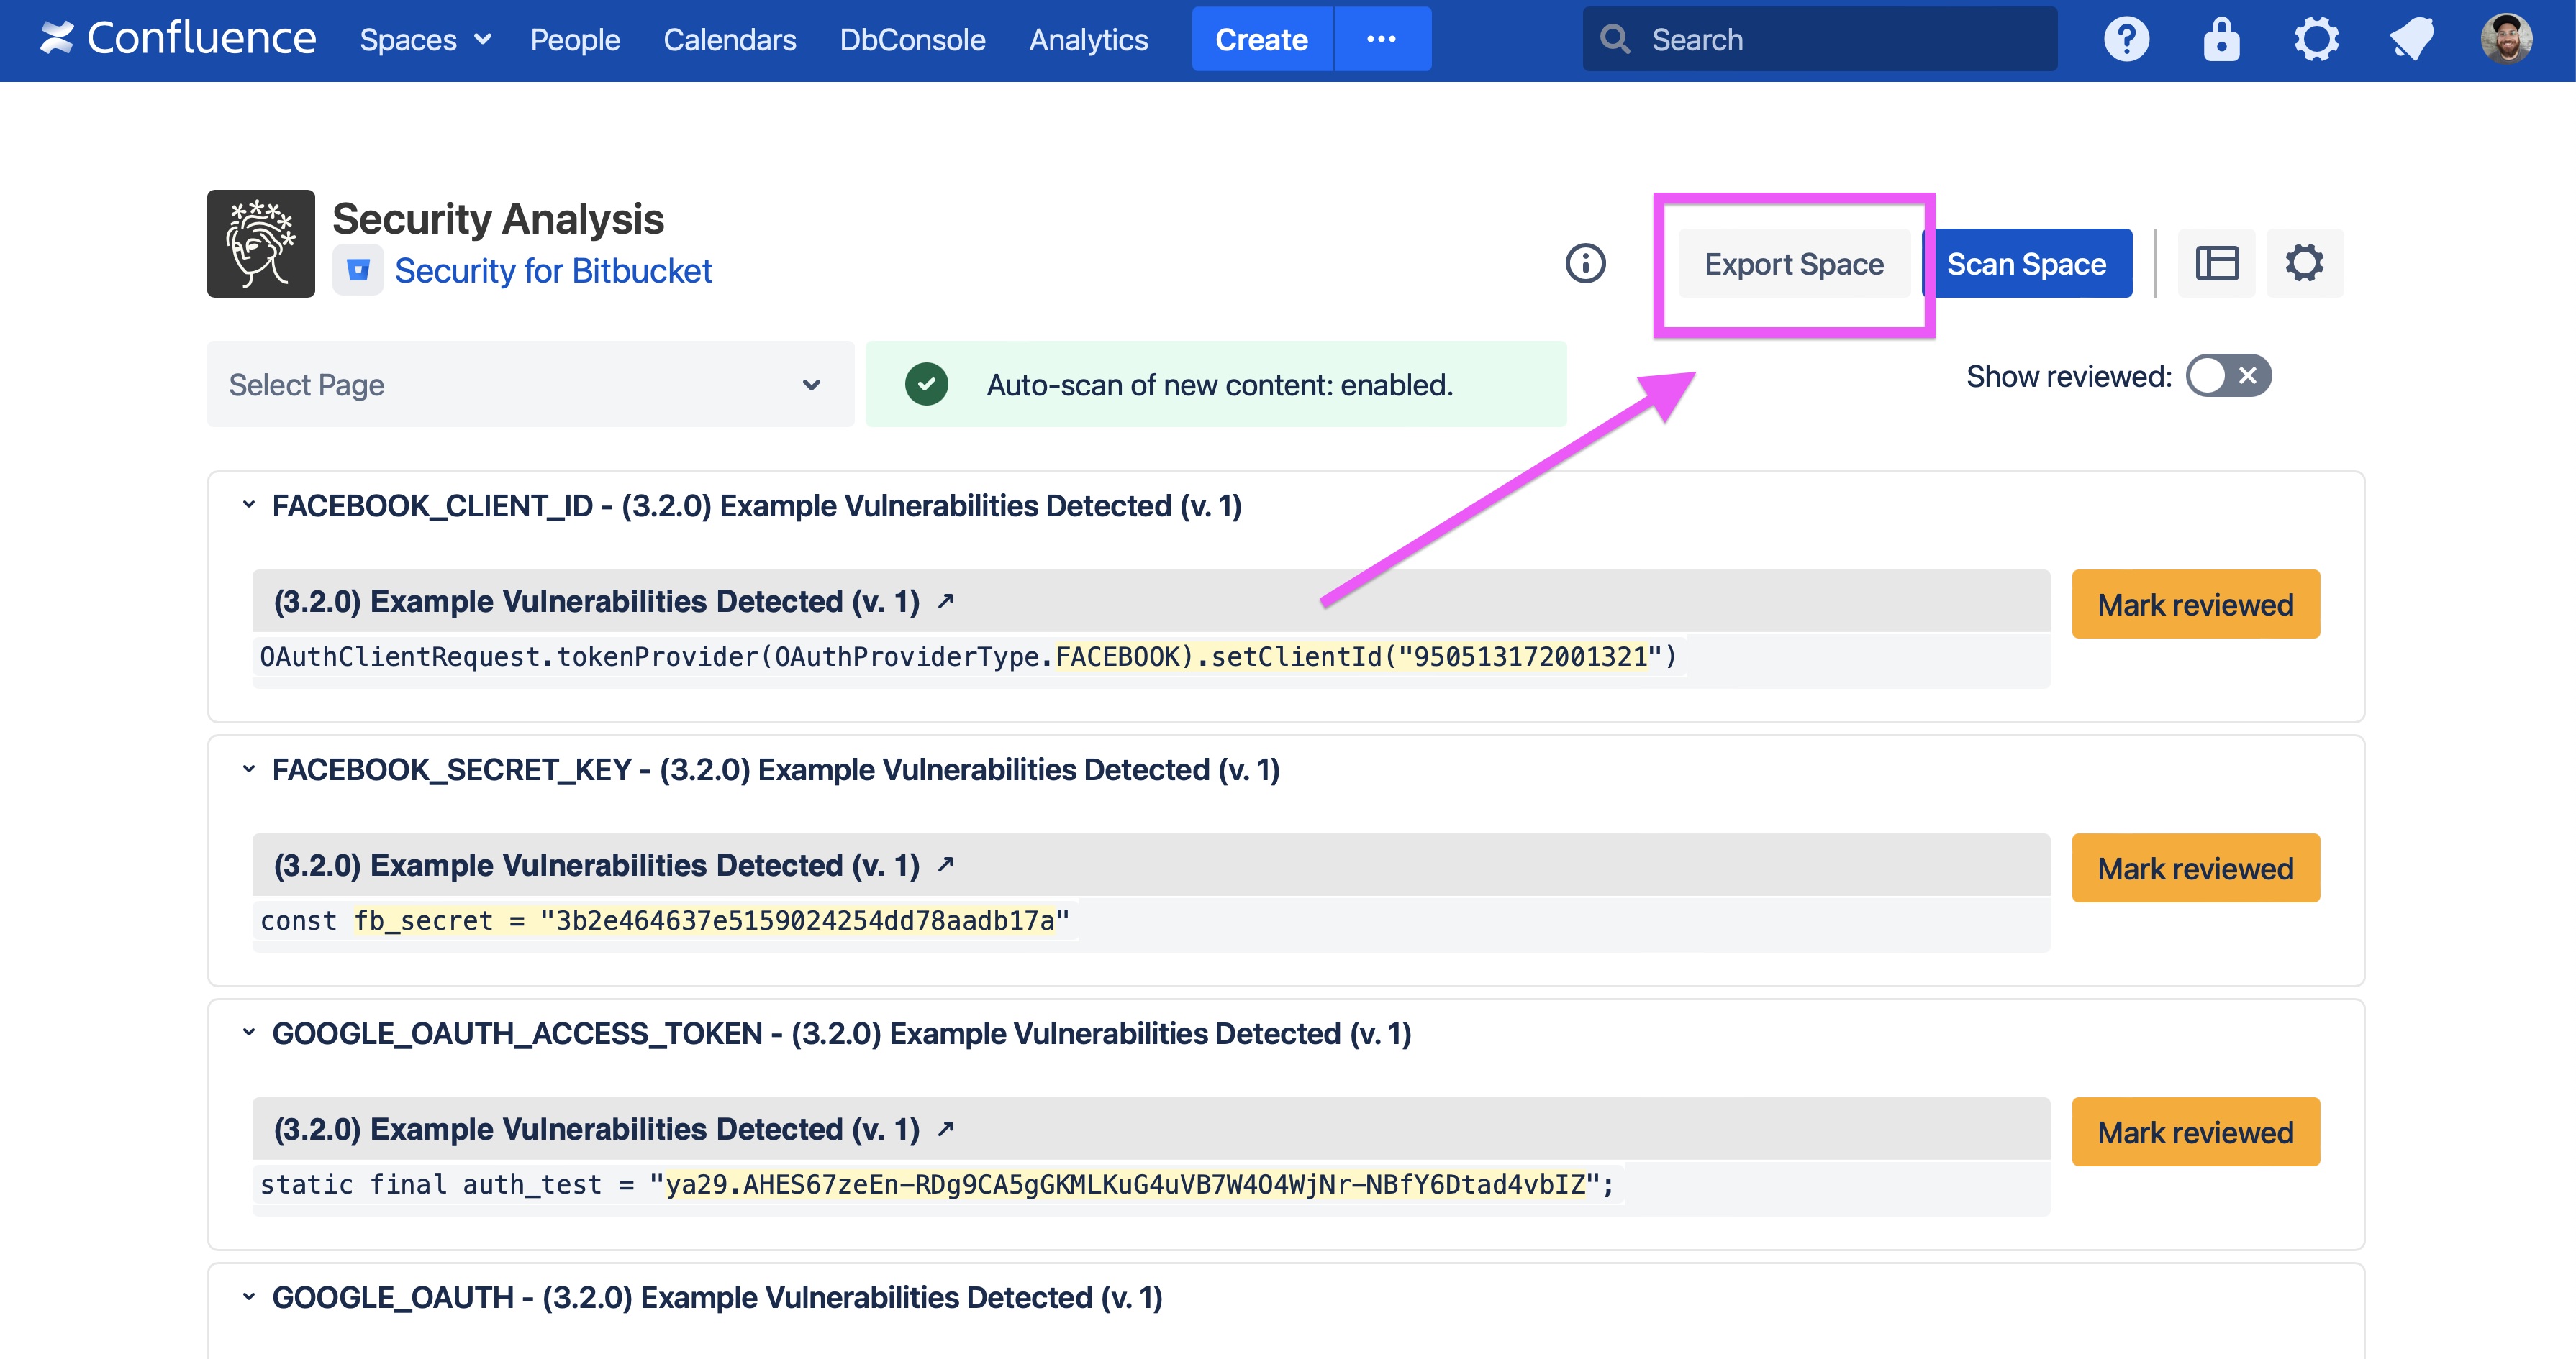Open the Select Page dropdown
The image size is (2576, 1359).
pyautogui.click(x=529, y=385)
